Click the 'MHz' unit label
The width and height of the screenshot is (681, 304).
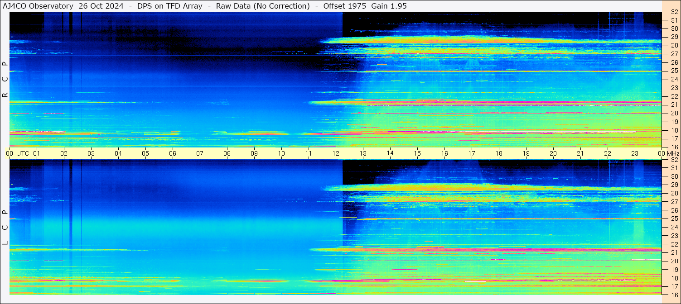tap(673, 153)
